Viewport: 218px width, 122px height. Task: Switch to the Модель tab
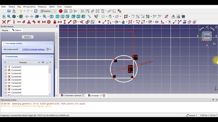[5, 30]
